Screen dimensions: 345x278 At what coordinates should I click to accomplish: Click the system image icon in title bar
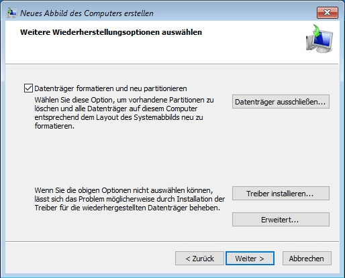click(11, 13)
